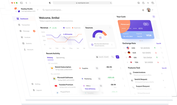Click the EUR flag icon
177x105 pixels.
coord(129,53)
